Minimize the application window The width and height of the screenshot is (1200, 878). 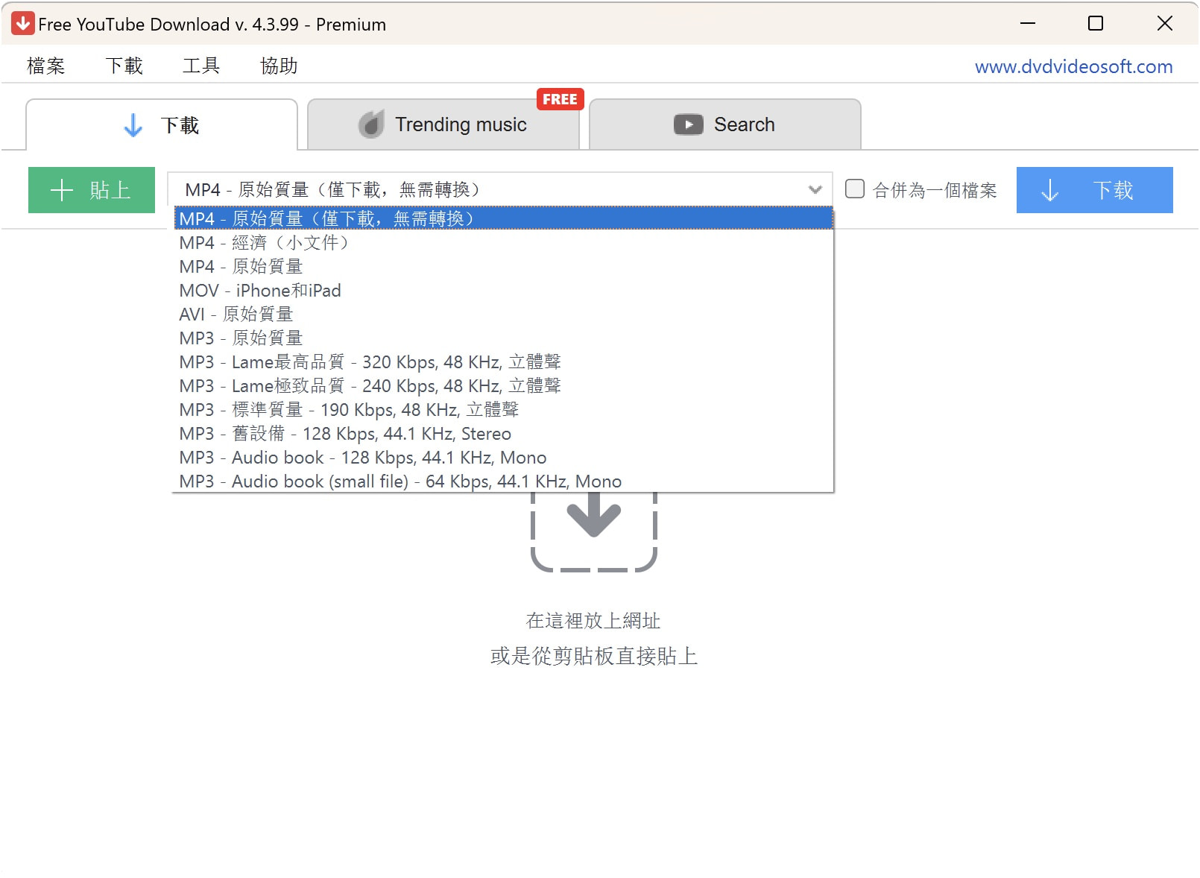click(1028, 23)
